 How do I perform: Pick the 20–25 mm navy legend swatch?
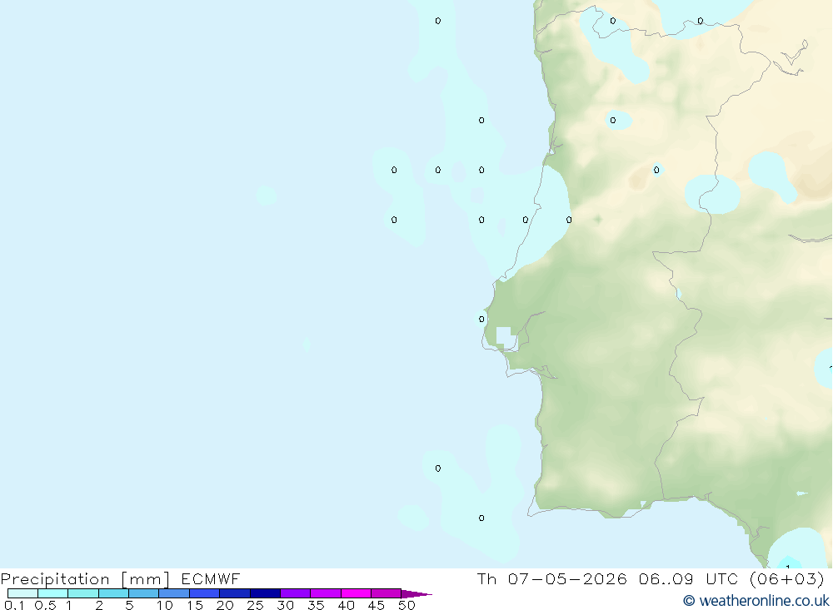pyautogui.click(x=234, y=593)
